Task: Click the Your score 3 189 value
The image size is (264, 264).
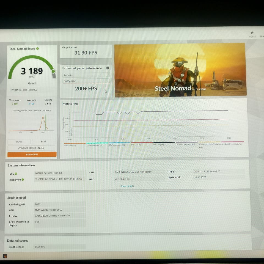Action: [x=15, y=104]
